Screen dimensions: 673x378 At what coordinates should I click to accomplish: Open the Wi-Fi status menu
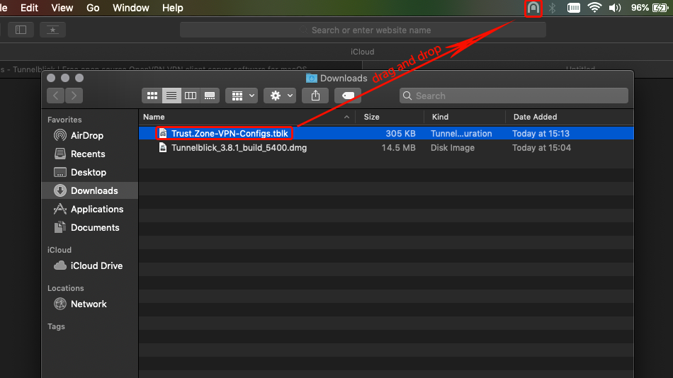click(594, 8)
